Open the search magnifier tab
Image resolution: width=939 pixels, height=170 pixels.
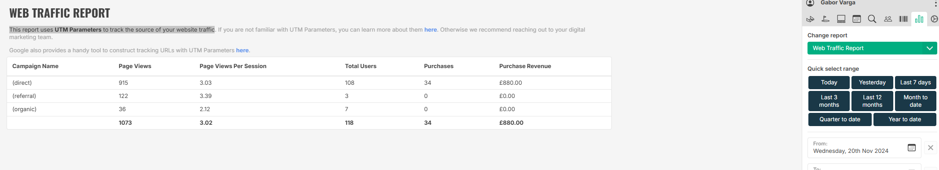click(872, 19)
